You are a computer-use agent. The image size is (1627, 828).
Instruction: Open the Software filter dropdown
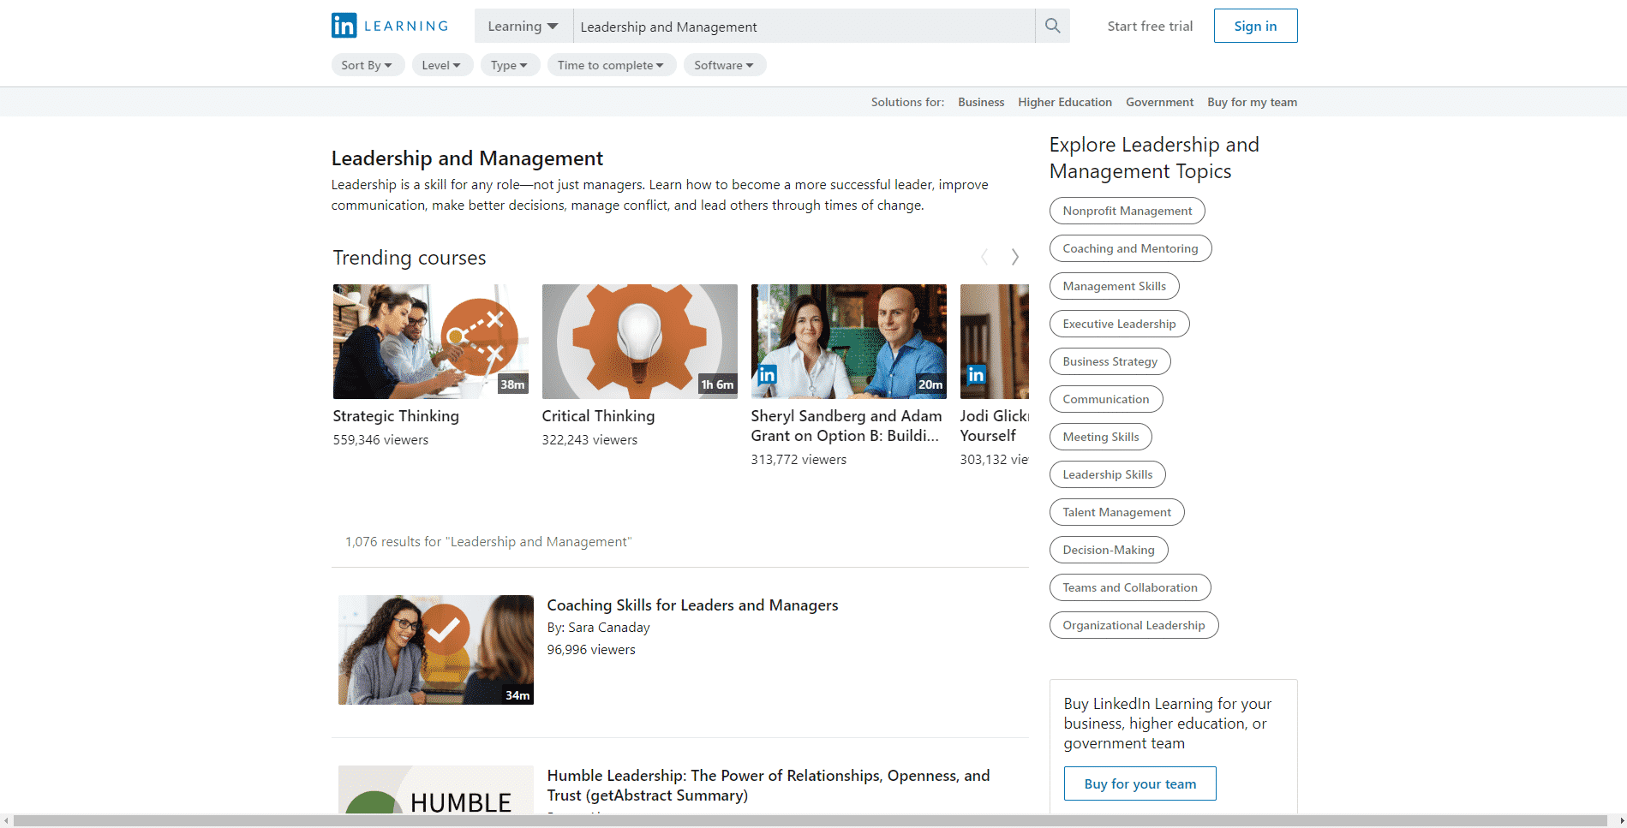point(725,65)
